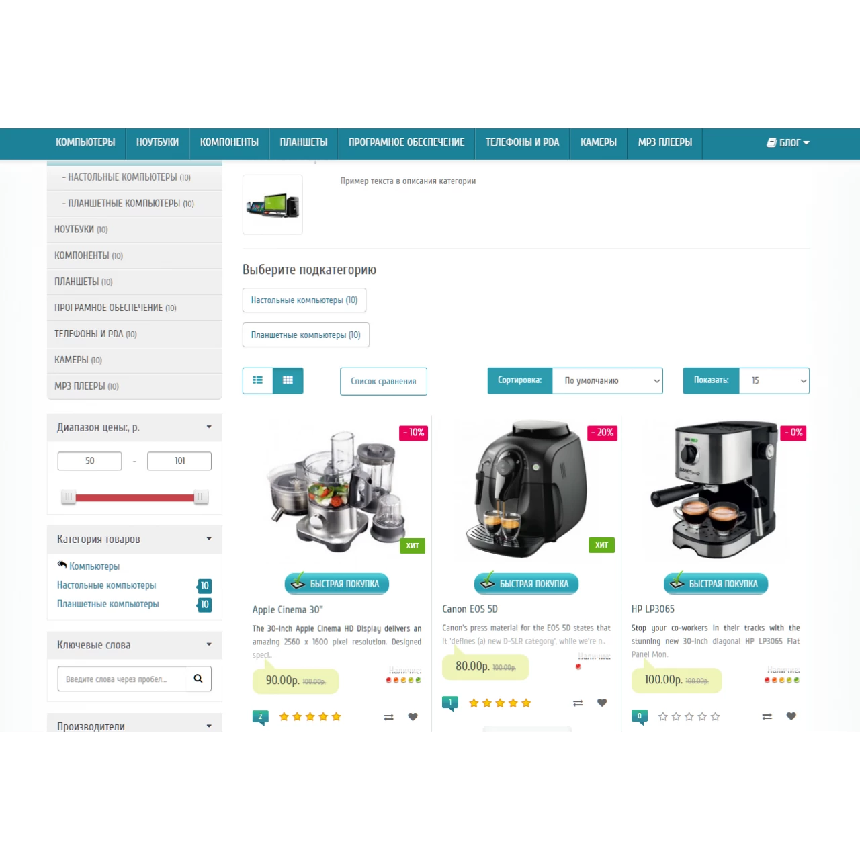Select Настольные компьютеры (10) subcategory button
The width and height of the screenshot is (860, 860).
tap(304, 300)
